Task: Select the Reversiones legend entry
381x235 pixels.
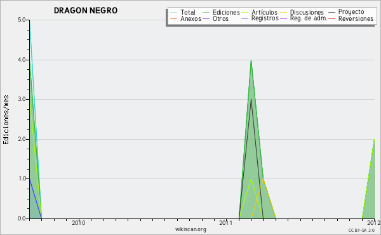Action: click(x=356, y=18)
